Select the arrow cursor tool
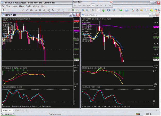This screenshot has height=116, width=161. tap(4, 10)
